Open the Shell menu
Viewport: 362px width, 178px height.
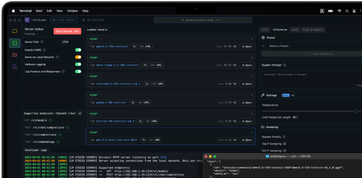pyautogui.click(x=39, y=11)
